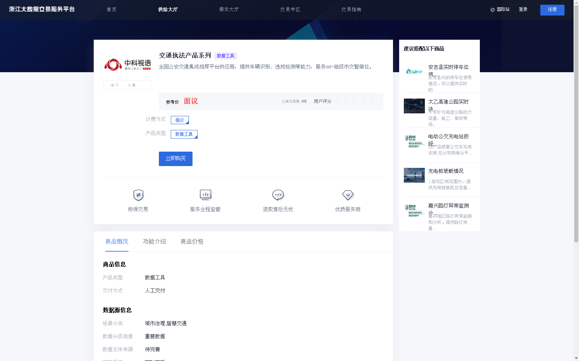
Task: Switch to the 商品价格 tab
Action: click(192, 242)
